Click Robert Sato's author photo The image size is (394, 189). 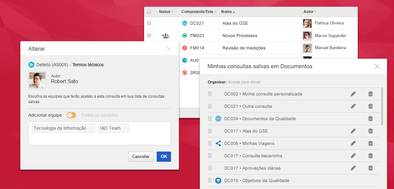(x=37, y=80)
